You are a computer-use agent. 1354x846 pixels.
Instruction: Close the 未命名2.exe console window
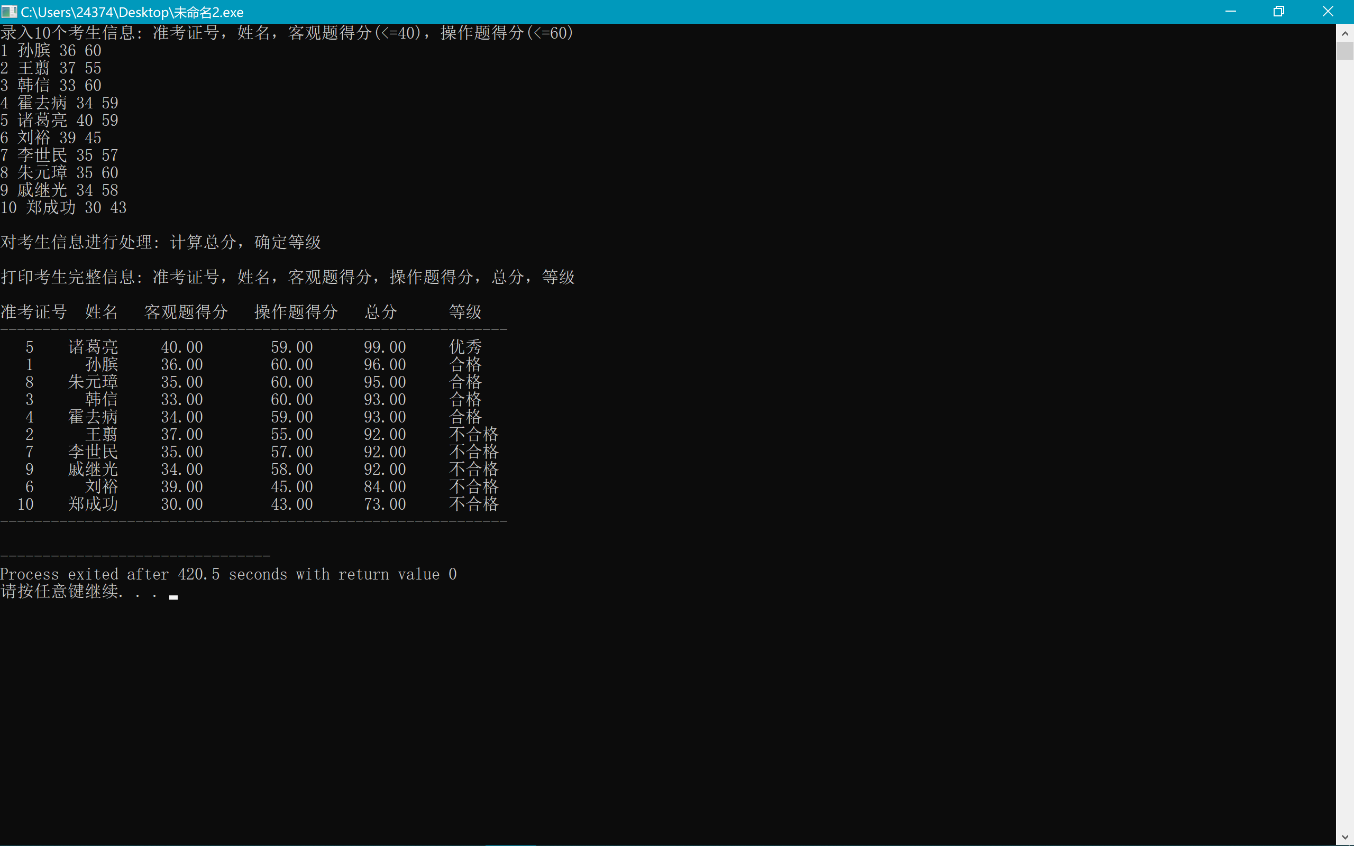click(x=1328, y=11)
